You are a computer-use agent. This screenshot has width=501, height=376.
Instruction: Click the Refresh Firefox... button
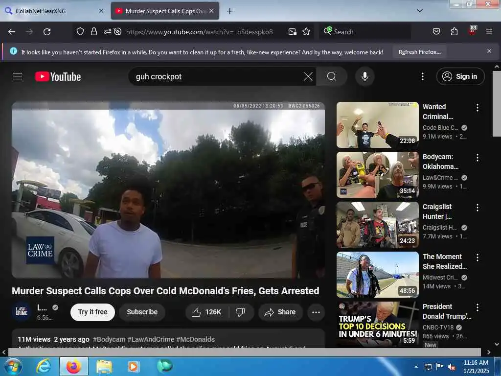(x=419, y=52)
